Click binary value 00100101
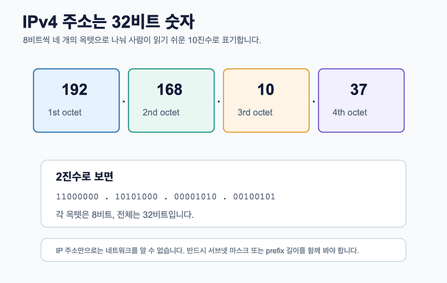This screenshot has width=447, height=283. [x=254, y=197]
